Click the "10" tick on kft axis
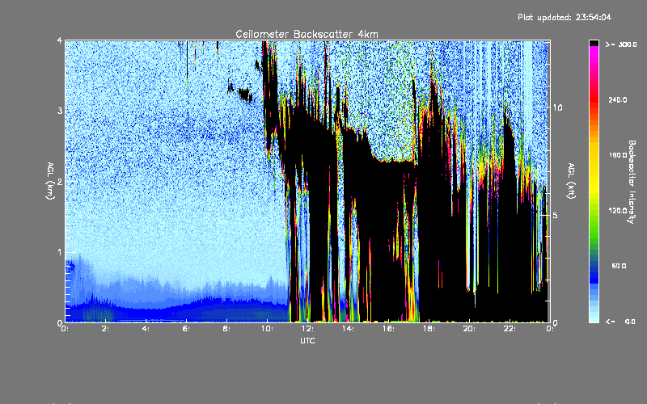647x404 pixels. (557, 108)
